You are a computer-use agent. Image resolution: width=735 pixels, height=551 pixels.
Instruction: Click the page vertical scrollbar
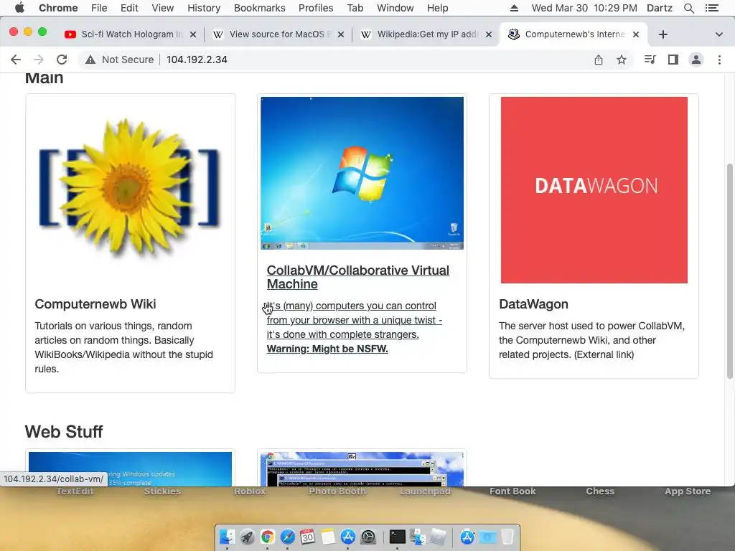pyautogui.click(x=729, y=270)
